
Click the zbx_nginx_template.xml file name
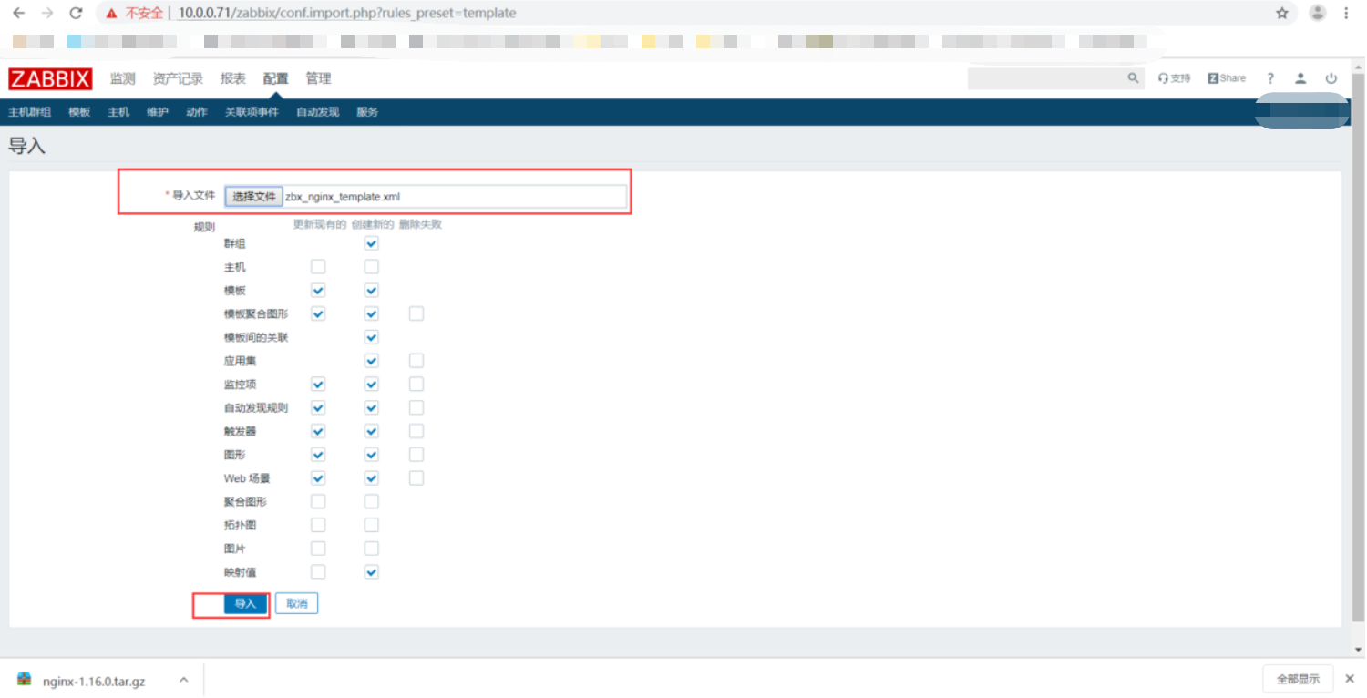click(343, 197)
